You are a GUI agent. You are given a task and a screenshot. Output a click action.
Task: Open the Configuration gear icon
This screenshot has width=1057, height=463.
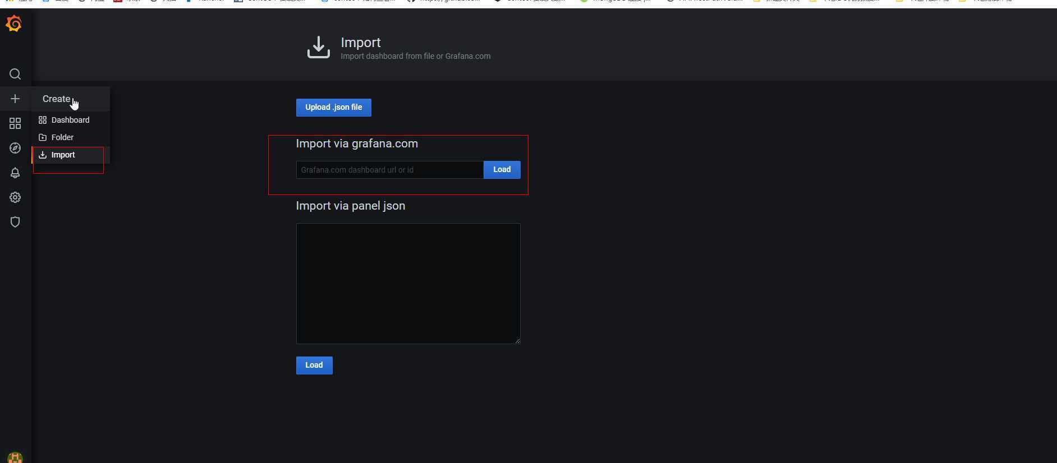[15, 197]
